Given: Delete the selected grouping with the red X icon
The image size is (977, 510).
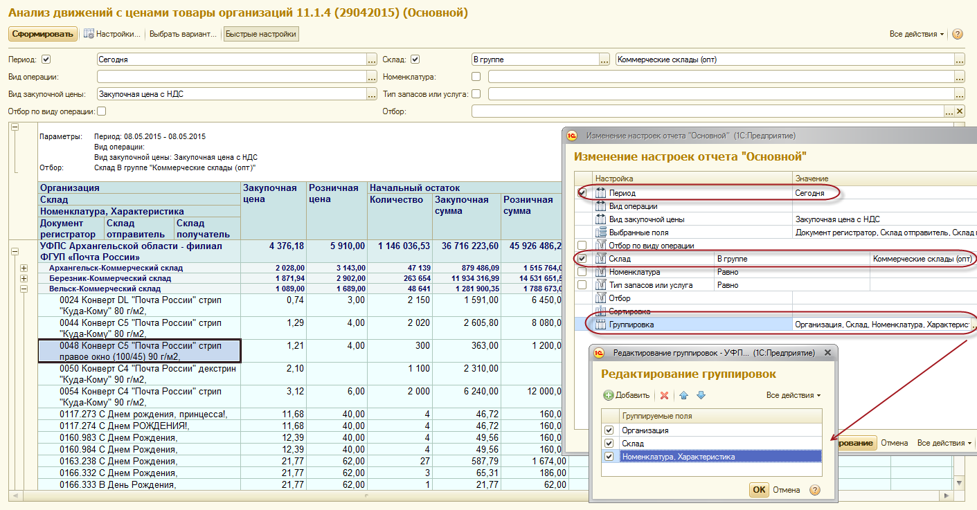Looking at the screenshot, I should [x=664, y=396].
